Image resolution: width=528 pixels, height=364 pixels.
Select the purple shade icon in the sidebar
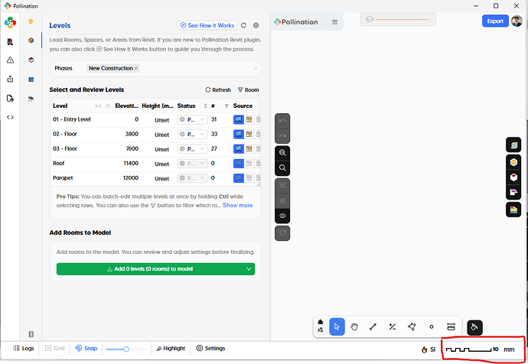(31, 99)
